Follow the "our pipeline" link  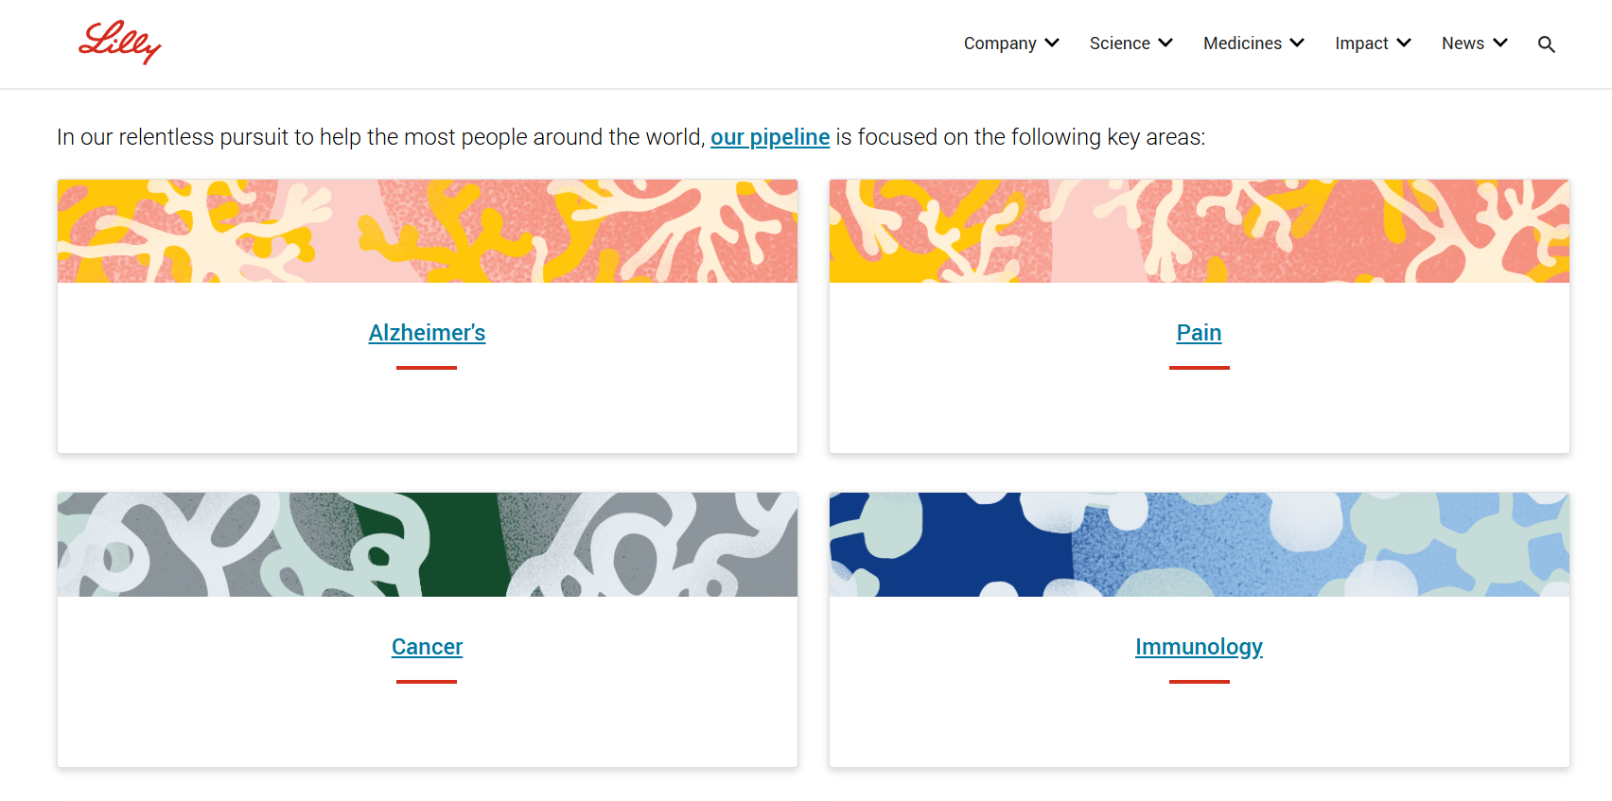tap(770, 137)
